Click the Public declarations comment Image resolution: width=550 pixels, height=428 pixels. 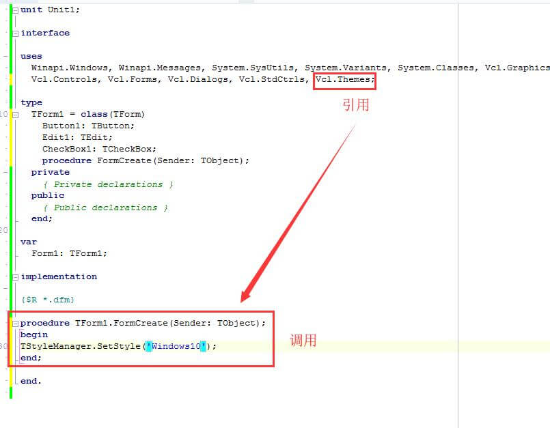tap(105, 208)
